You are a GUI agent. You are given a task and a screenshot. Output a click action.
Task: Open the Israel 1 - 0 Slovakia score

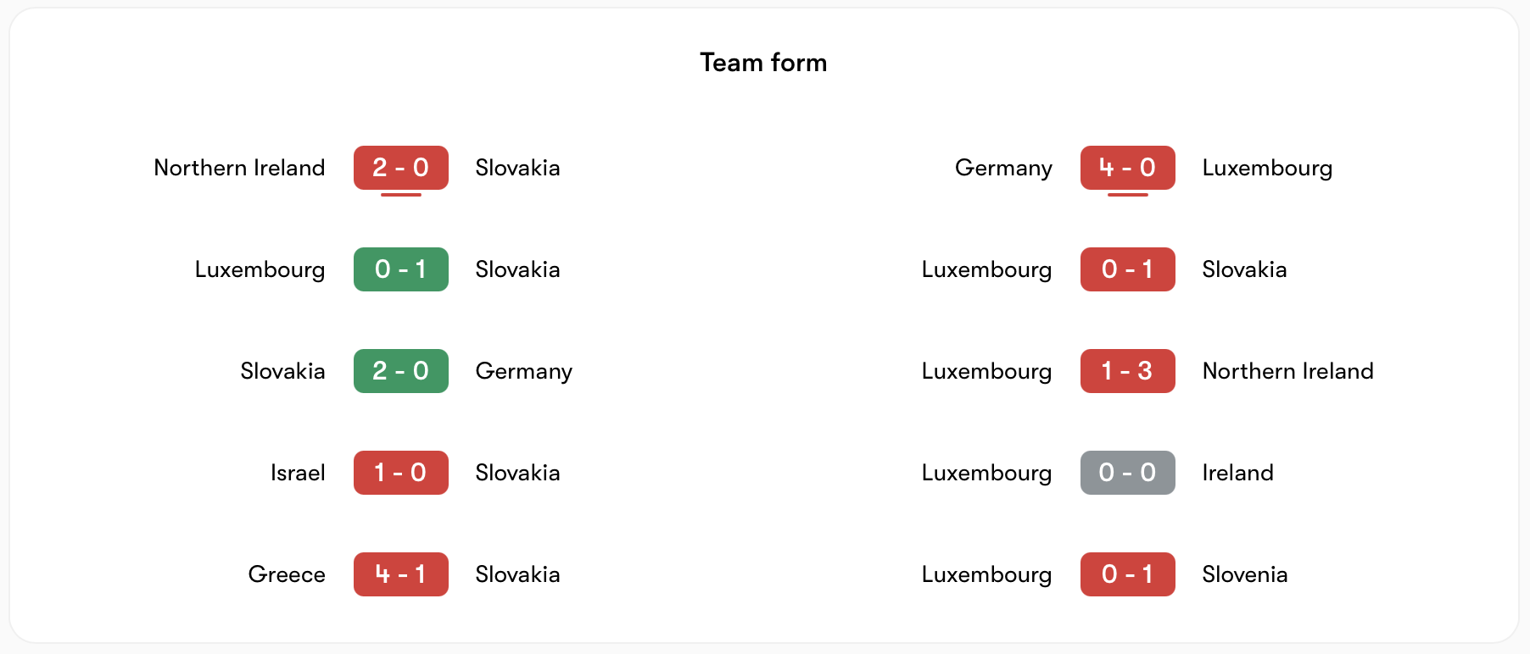400,473
